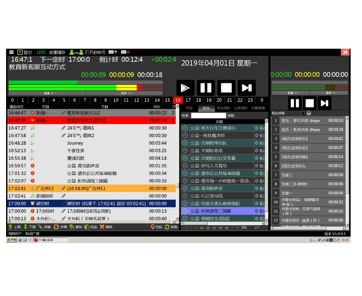Click add icon for 公益--我是魔术师

point(185,135)
